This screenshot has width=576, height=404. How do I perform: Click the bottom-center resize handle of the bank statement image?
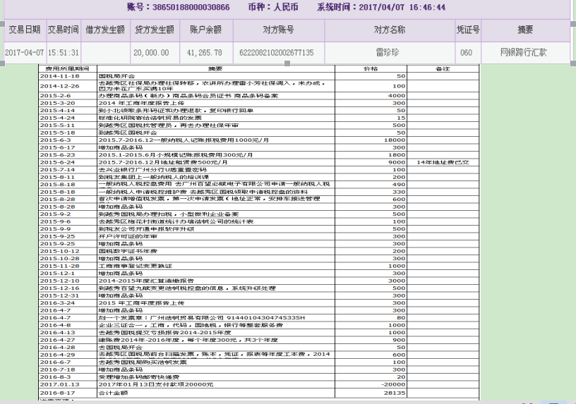coord(287,63)
